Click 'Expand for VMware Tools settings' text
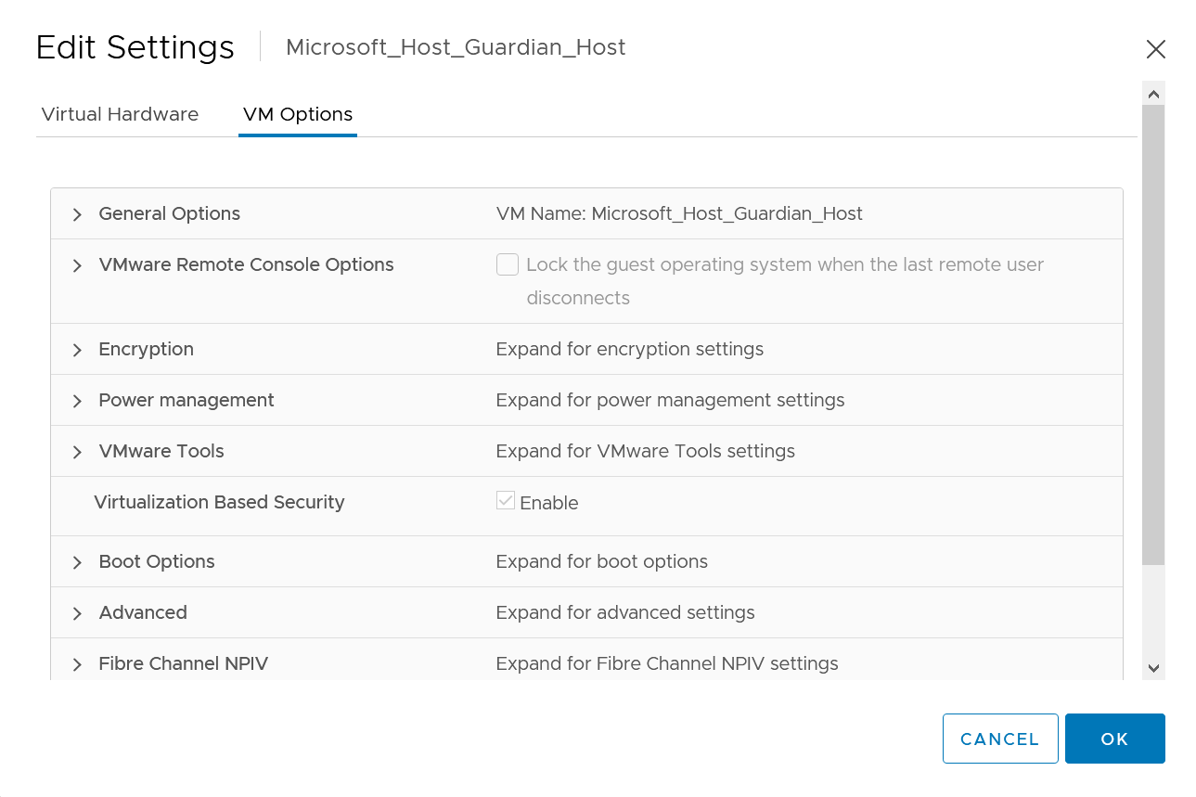This screenshot has height=797, width=1196. (x=645, y=451)
